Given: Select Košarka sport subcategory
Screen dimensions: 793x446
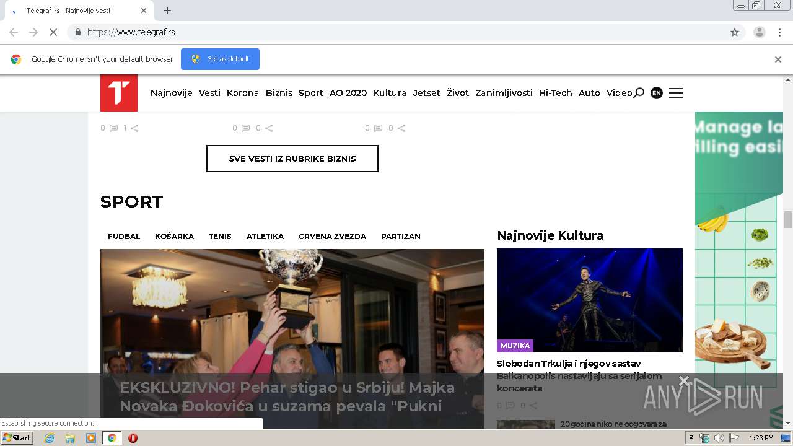Looking at the screenshot, I should (x=174, y=236).
